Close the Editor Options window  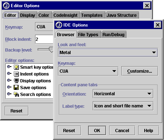point(147,5)
